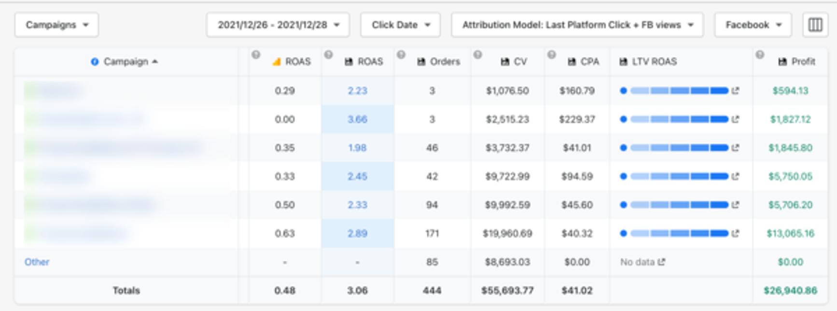
Task: Click the help icon before orange ROAS column
Action: pyautogui.click(x=256, y=55)
